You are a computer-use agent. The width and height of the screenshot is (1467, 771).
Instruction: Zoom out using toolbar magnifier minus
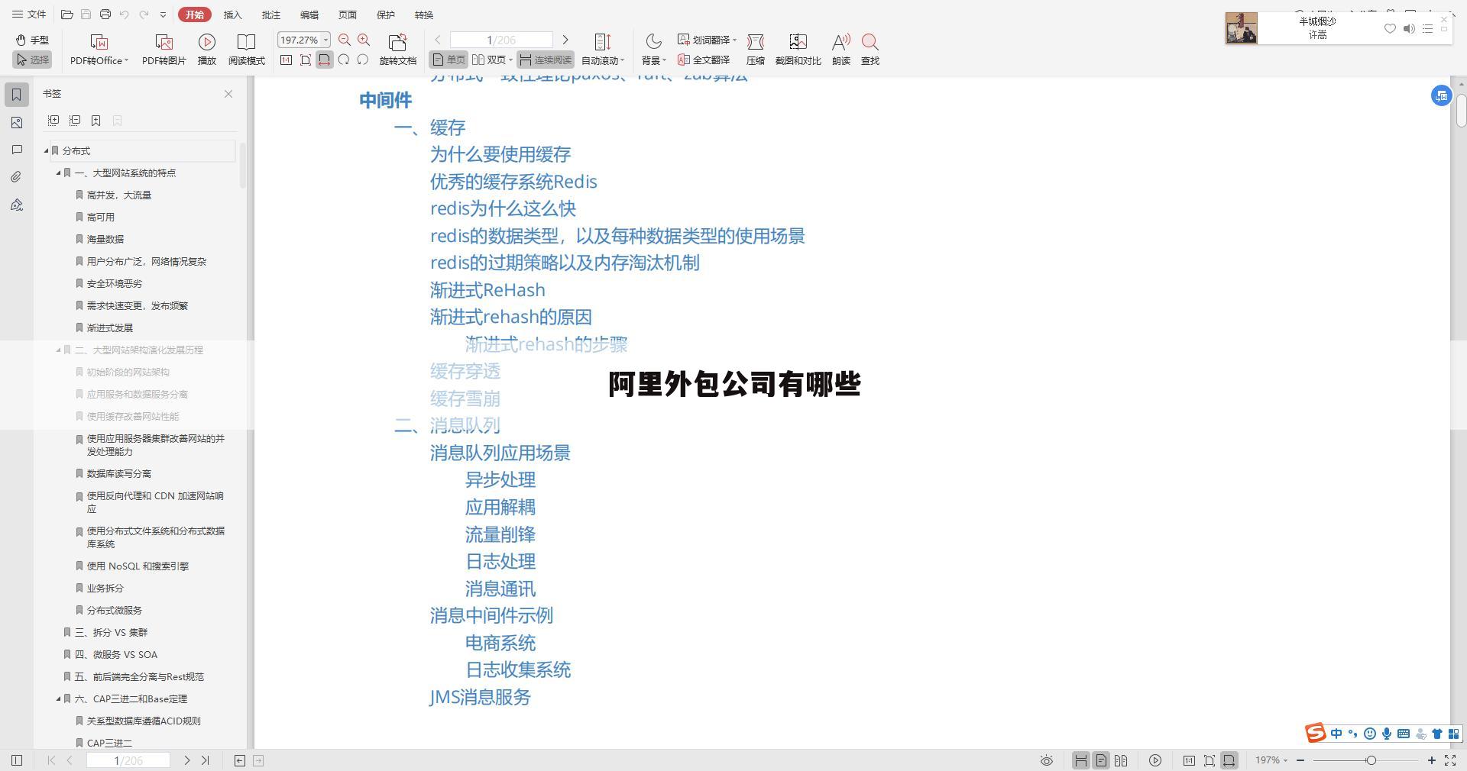tap(345, 40)
